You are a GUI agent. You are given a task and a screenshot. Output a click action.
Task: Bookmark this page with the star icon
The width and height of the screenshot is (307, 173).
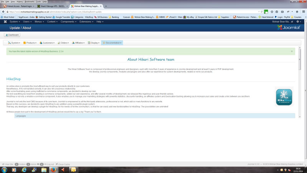tap(272, 12)
